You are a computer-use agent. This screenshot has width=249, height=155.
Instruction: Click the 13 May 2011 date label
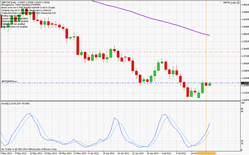[x=35, y=153]
